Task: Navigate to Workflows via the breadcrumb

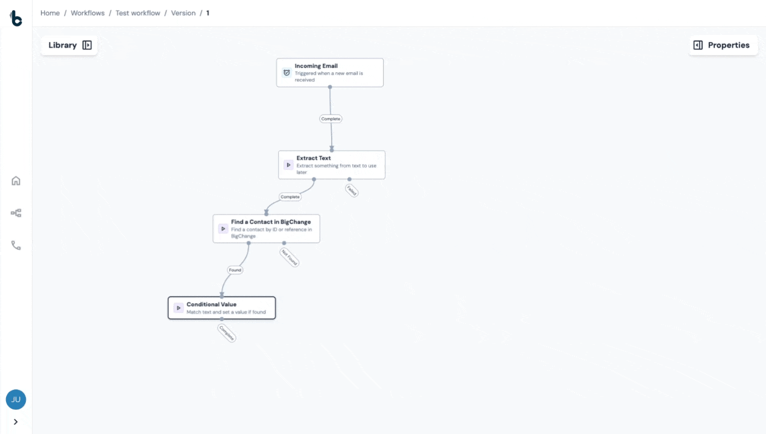Action: coord(87,13)
